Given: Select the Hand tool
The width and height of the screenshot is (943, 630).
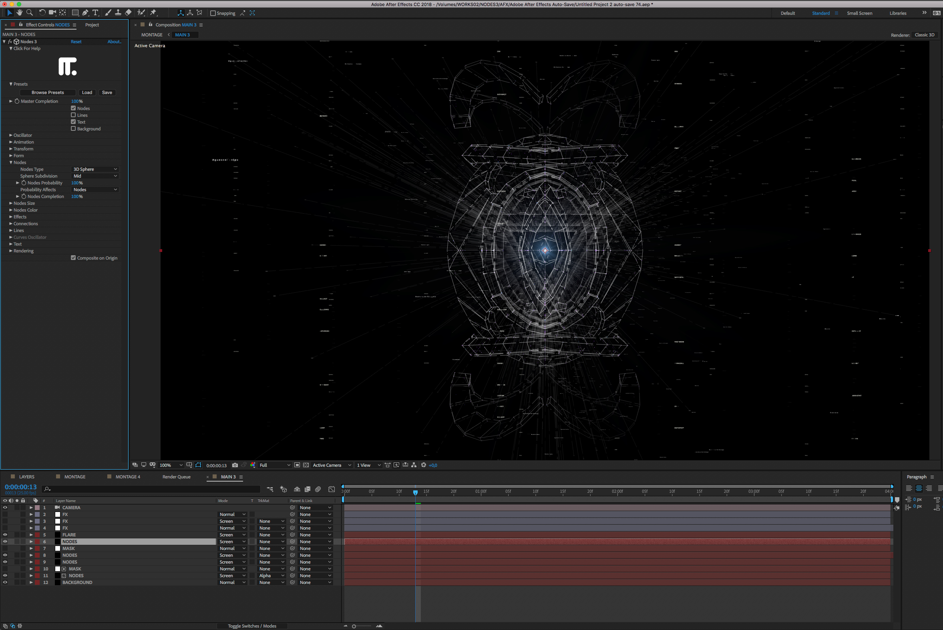Looking at the screenshot, I should click(19, 13).
